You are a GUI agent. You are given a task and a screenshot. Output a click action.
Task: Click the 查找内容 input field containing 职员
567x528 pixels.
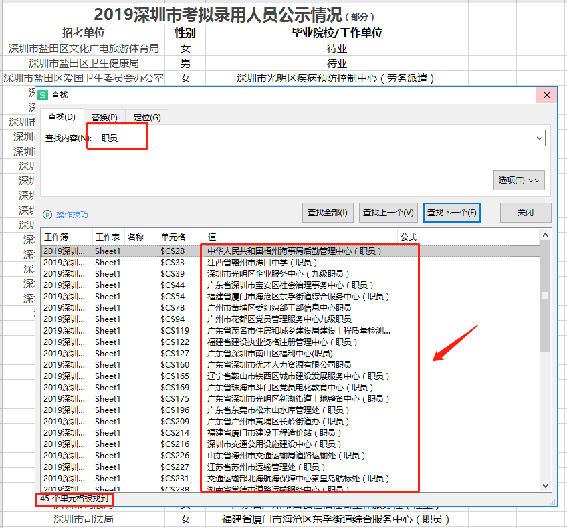pos(321,138)
